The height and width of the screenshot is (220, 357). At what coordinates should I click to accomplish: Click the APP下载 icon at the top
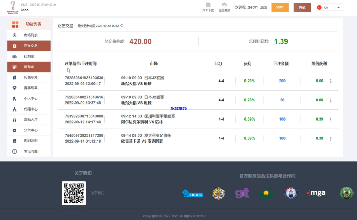[x=208, y=6]
